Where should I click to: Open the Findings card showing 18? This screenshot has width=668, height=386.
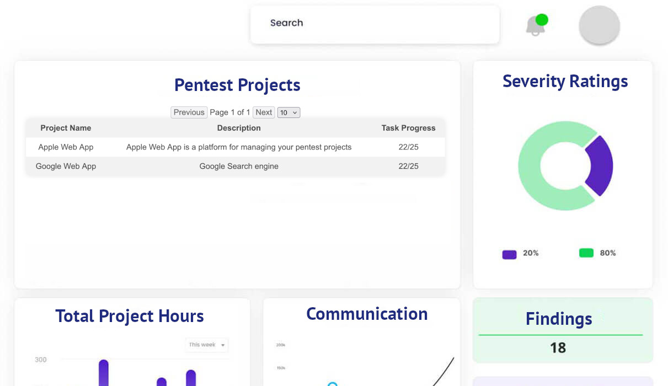point(563,330)
